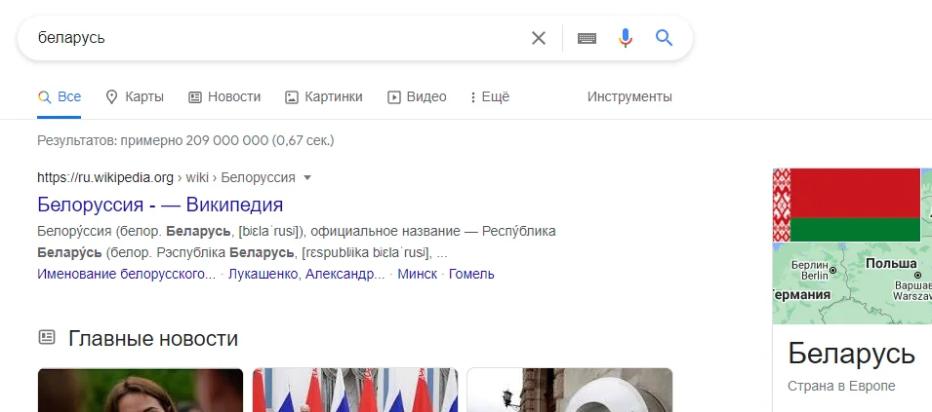Clear the search query with the X icon

click(x=539, y=38)
